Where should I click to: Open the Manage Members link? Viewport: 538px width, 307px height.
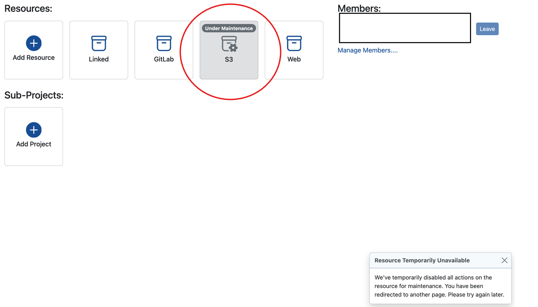pos(367,50)
